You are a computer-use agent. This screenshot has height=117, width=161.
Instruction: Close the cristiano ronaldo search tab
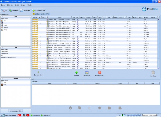[x=33, y=14]
